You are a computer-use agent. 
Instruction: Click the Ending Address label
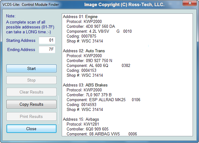[21, 50]
